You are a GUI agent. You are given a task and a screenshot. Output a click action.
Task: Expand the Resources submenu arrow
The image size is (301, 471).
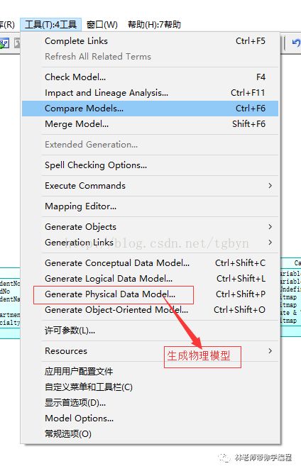(x=270, y=351)
